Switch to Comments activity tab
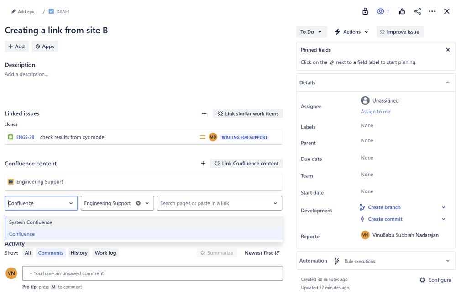Screen dimensions: 456x304 51,253
